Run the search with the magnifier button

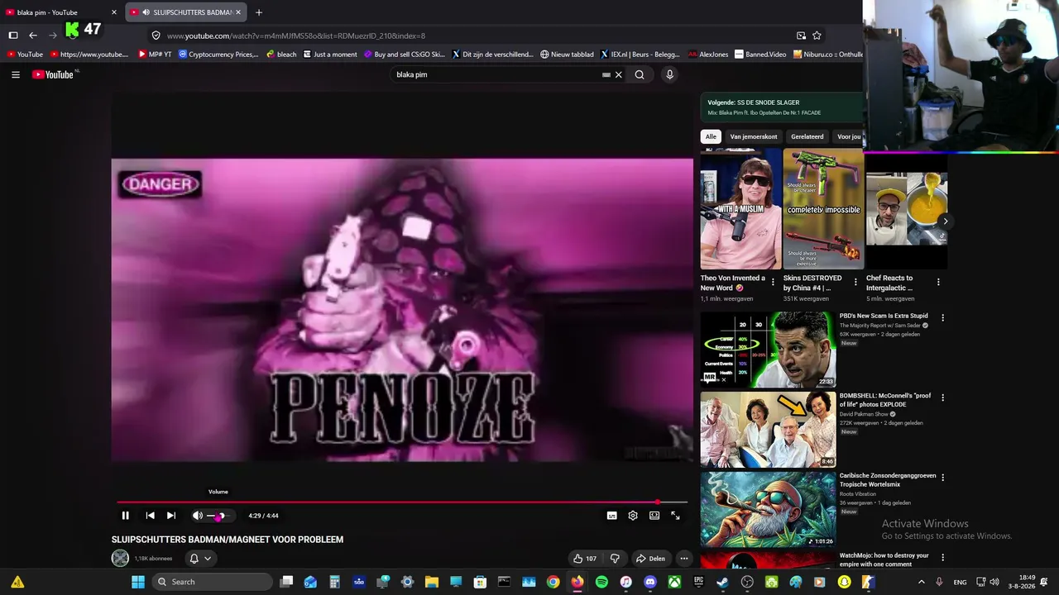(x=640, y=74)
